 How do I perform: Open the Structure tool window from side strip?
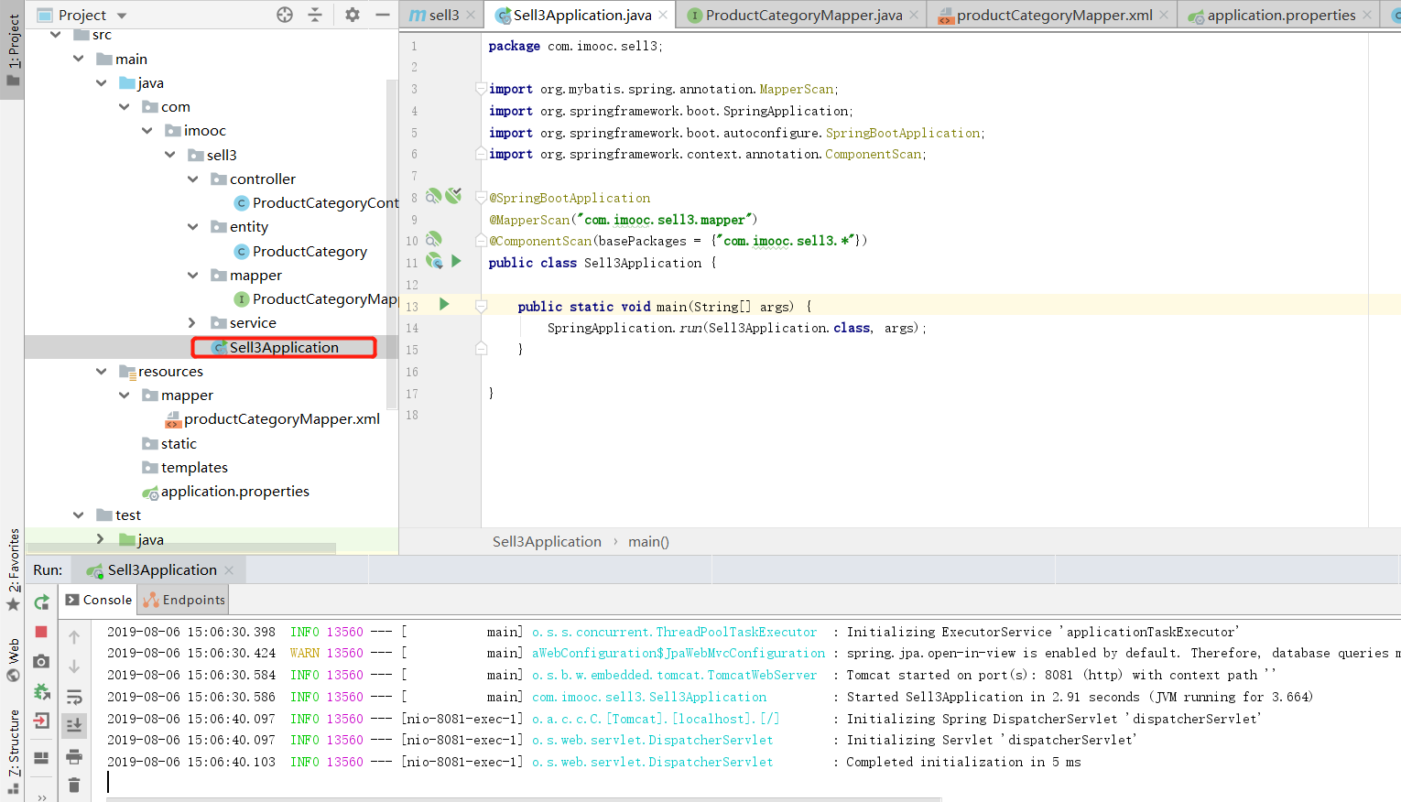13,751
